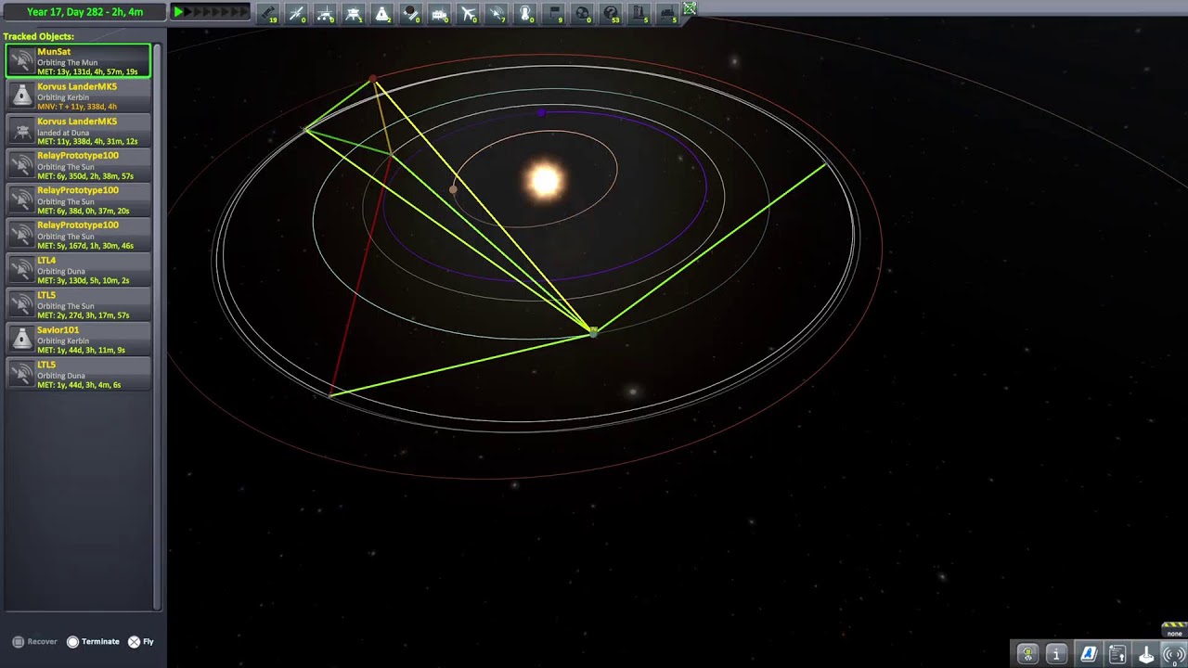This screenshot has height=668, width=1188.
Task: Click the Fly button
Action: 141,641
